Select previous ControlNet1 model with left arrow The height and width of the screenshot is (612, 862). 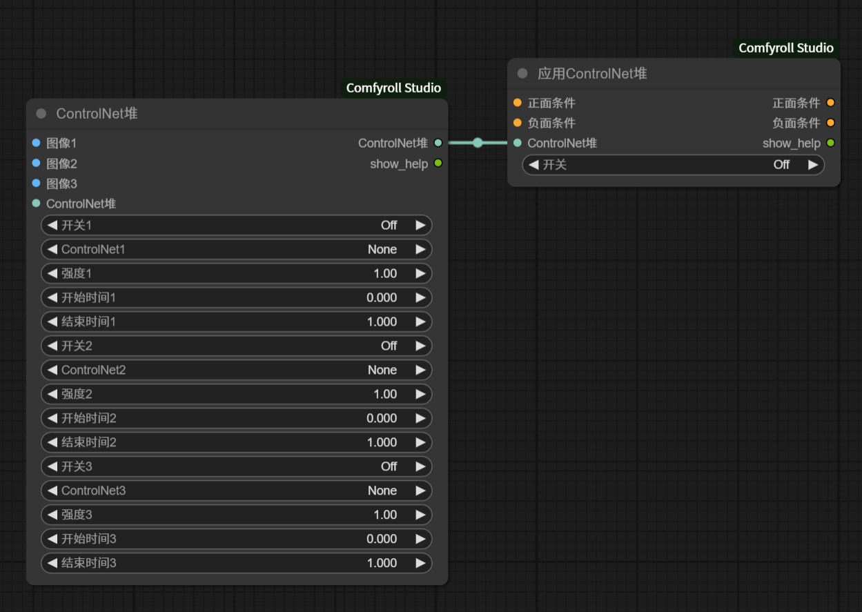[x=52, y=249]
